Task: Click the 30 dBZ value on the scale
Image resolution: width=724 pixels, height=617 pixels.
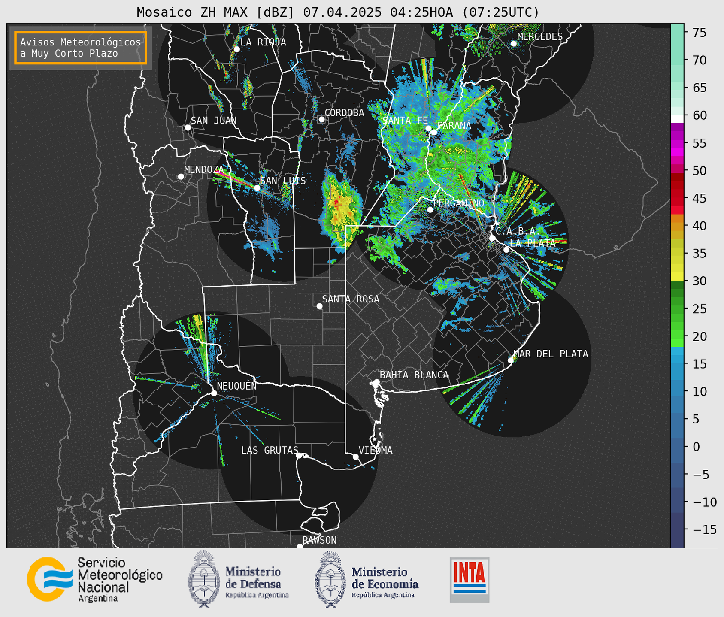Action: click(x=699, y=281)
